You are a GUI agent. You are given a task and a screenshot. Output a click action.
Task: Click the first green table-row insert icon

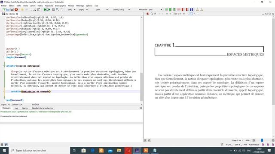[x=166, y=9]
